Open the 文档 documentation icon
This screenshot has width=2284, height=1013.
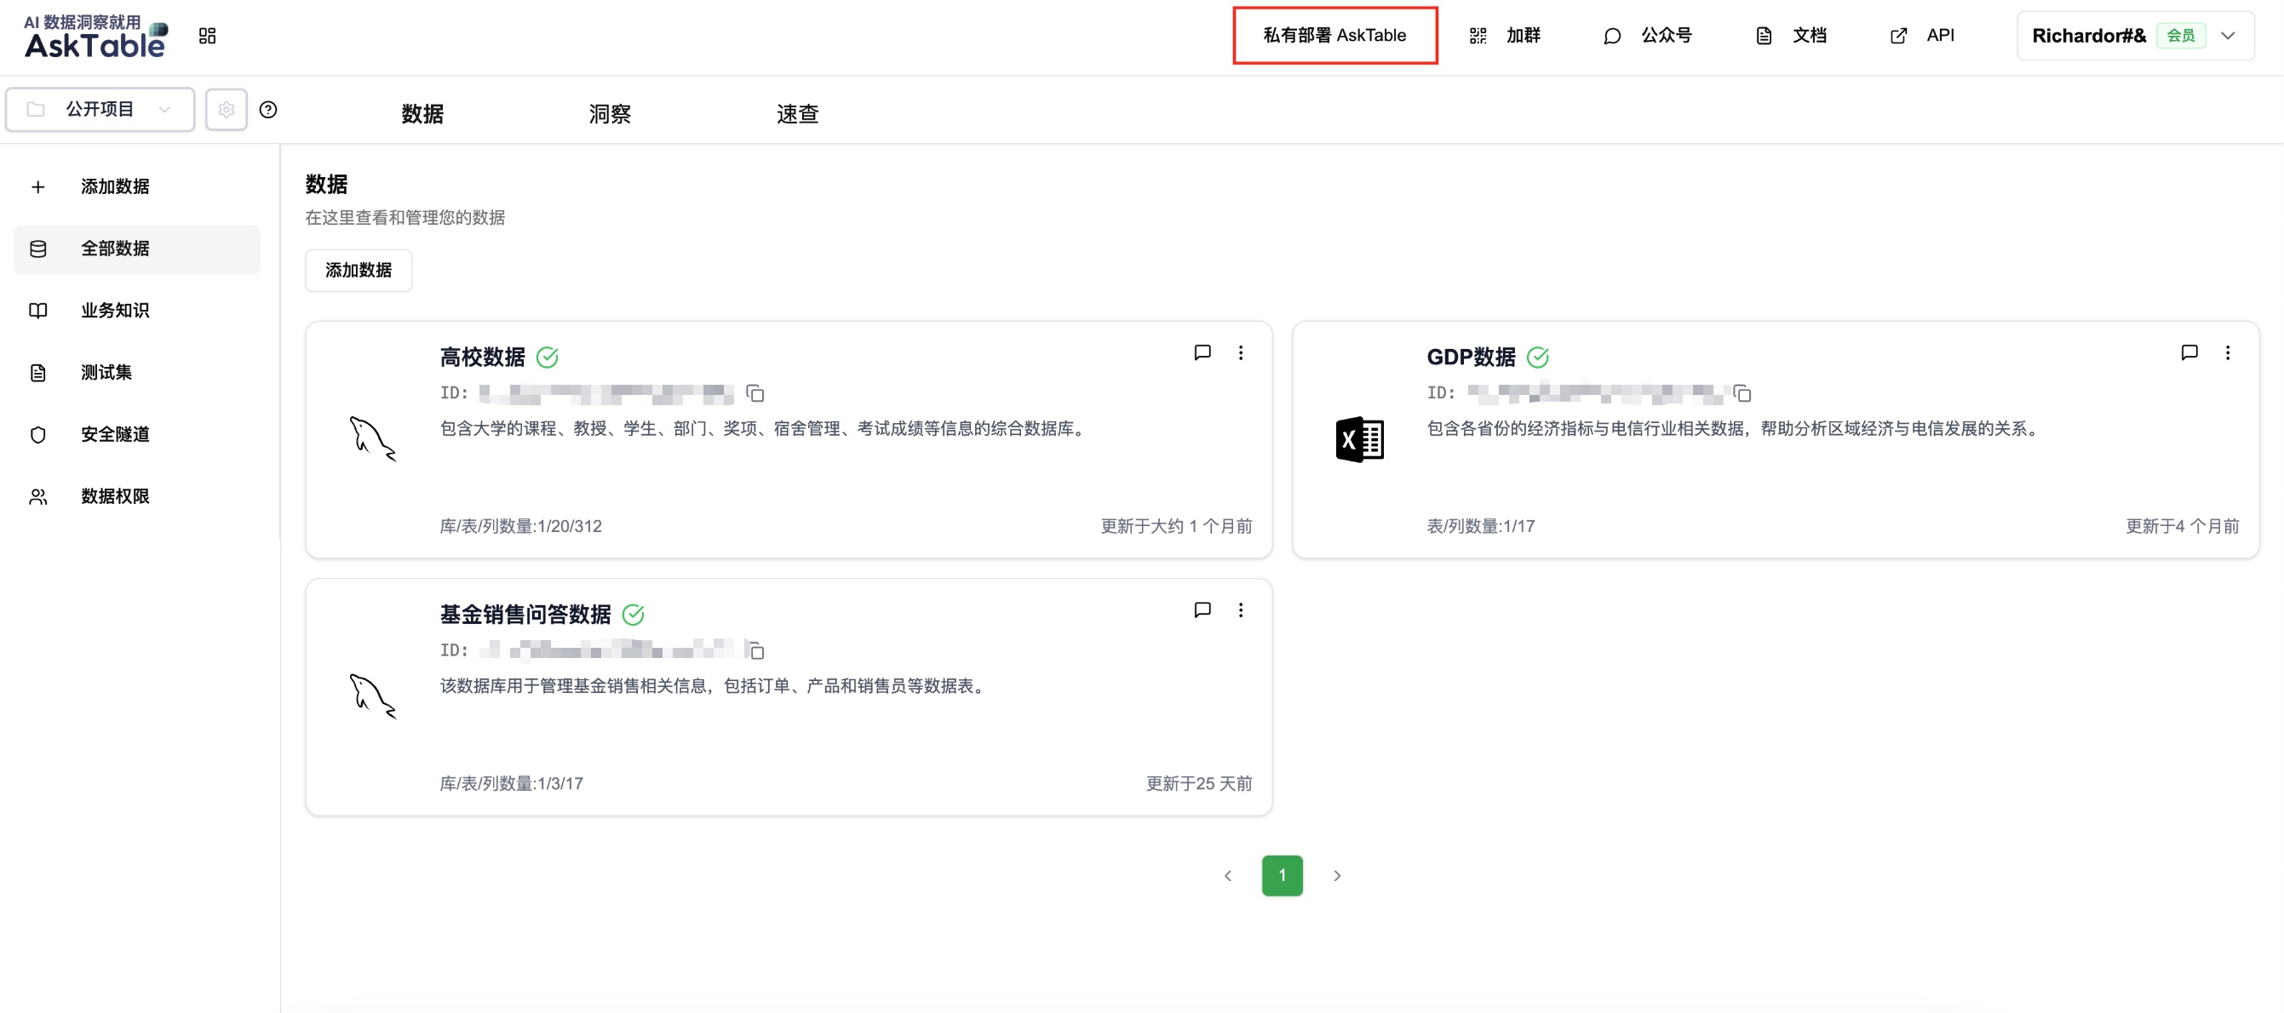tap(1764, 36)
